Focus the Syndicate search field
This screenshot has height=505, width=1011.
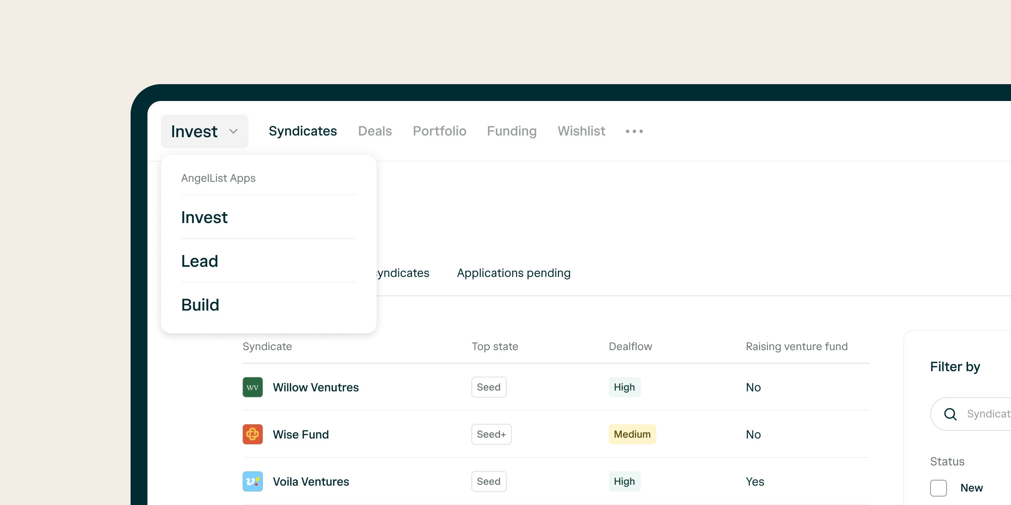coord(971,414)
